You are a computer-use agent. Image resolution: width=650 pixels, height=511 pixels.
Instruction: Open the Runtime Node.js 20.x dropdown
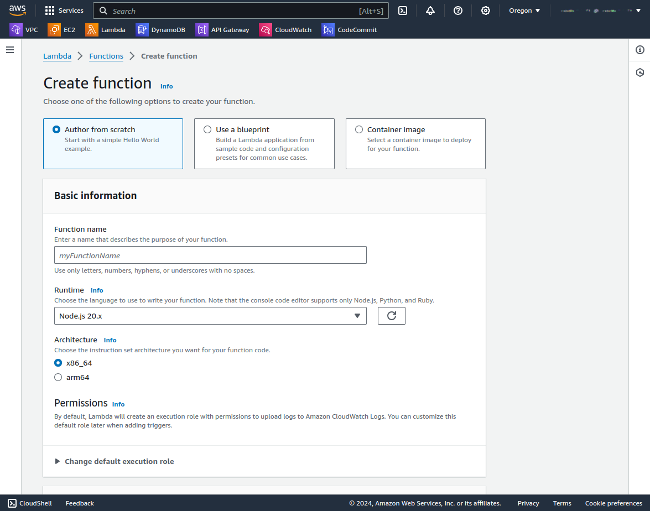point(210,316)
